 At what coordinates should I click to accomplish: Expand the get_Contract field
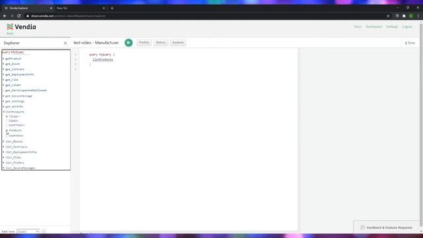3,69
